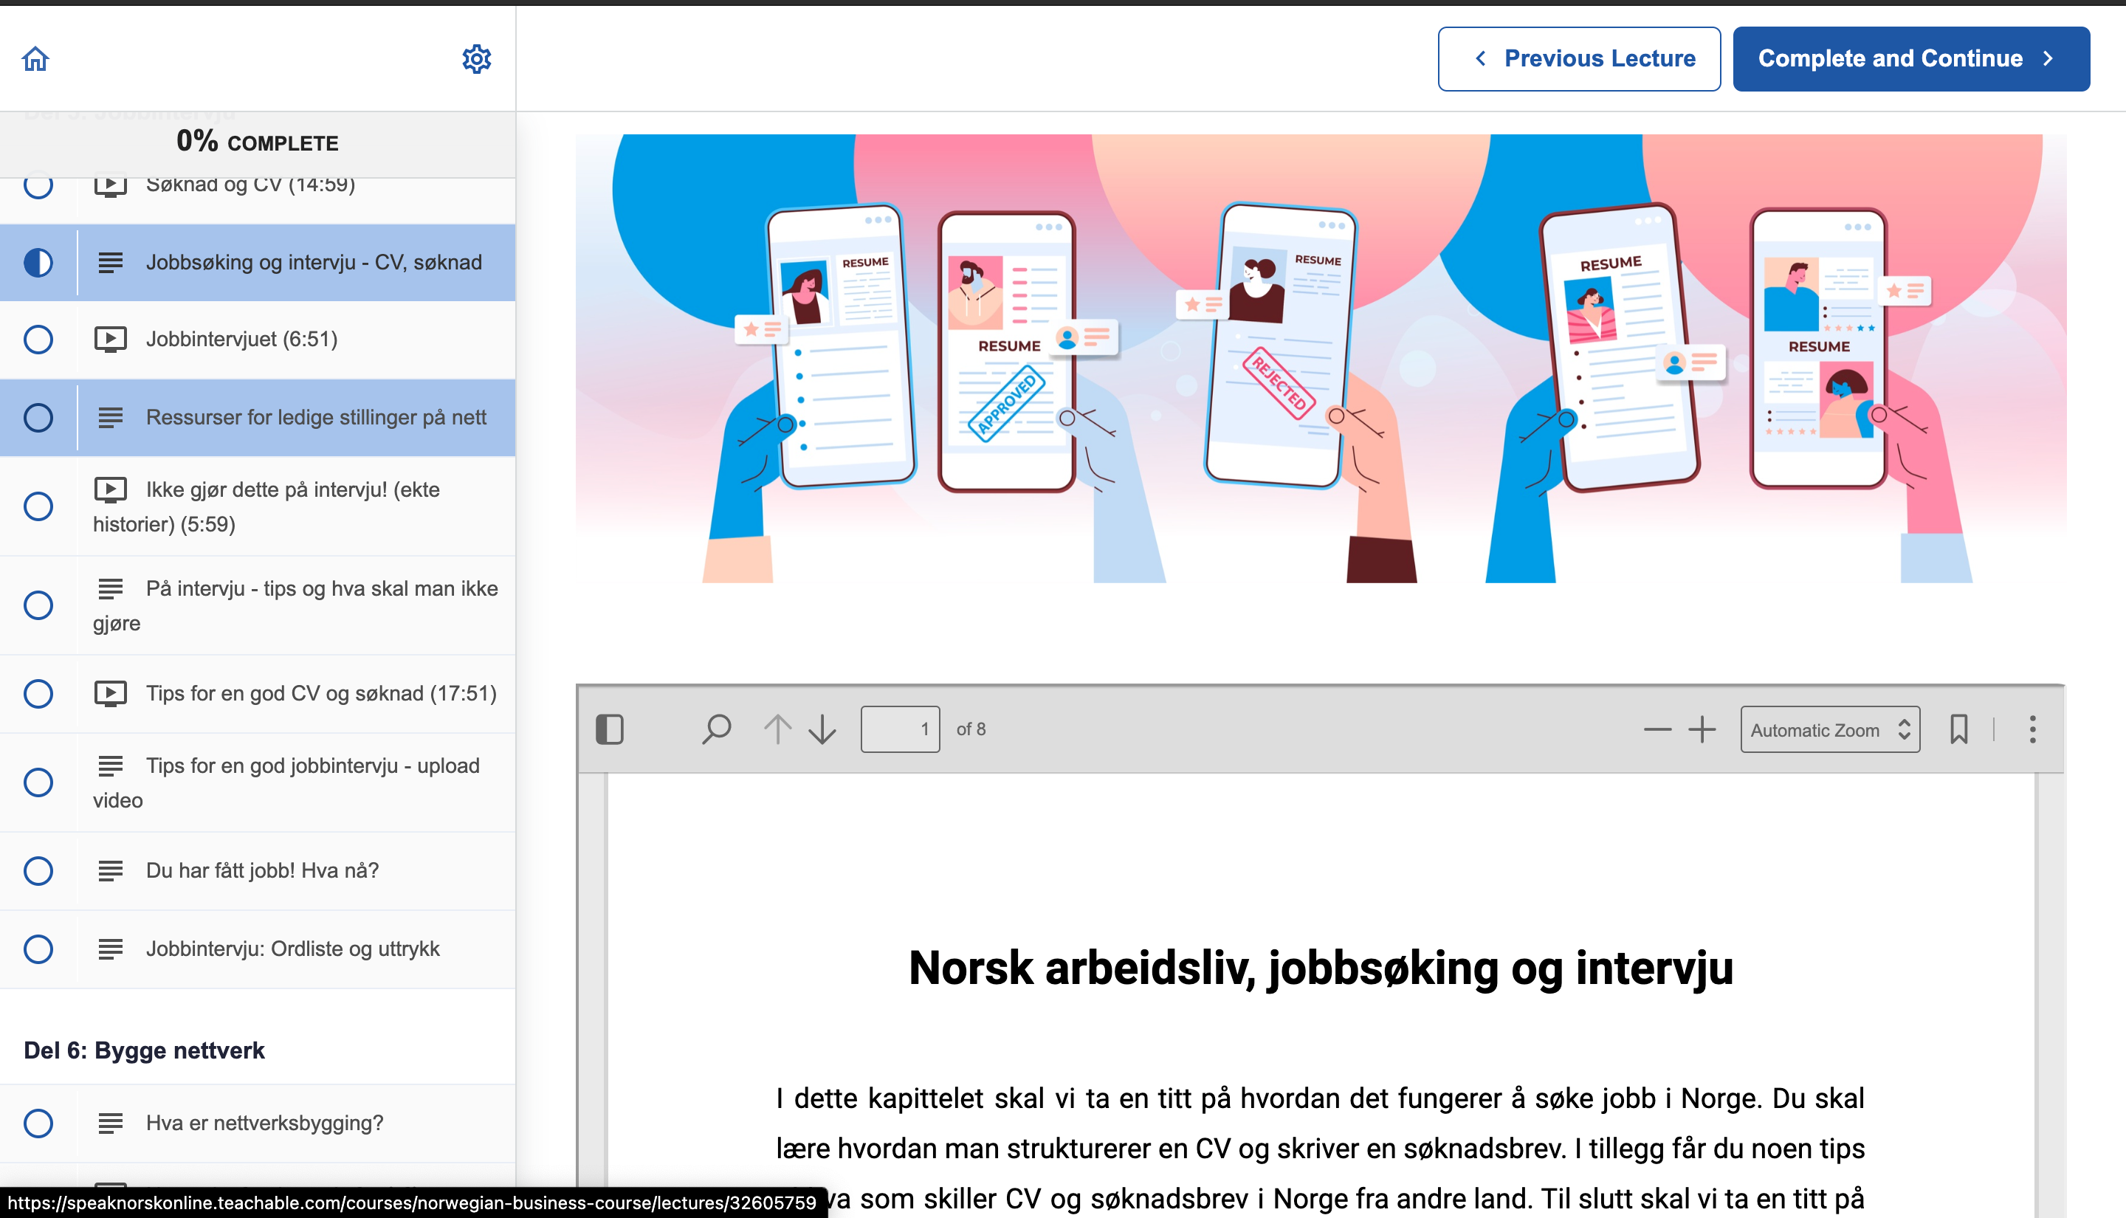Click the Previous Lecture button
The image size is (2126, 1218).
click(x=1579, y=58)
